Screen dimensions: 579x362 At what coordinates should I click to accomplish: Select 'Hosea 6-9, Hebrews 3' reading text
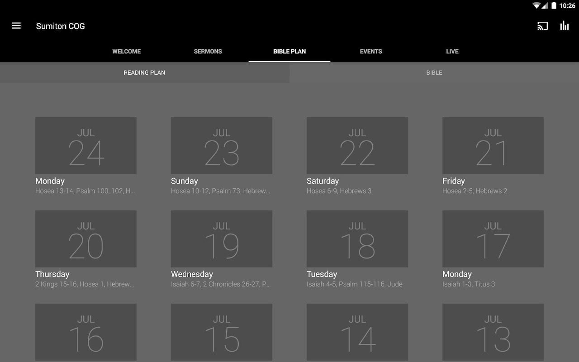pyautogui.click(x=339, y=191)
